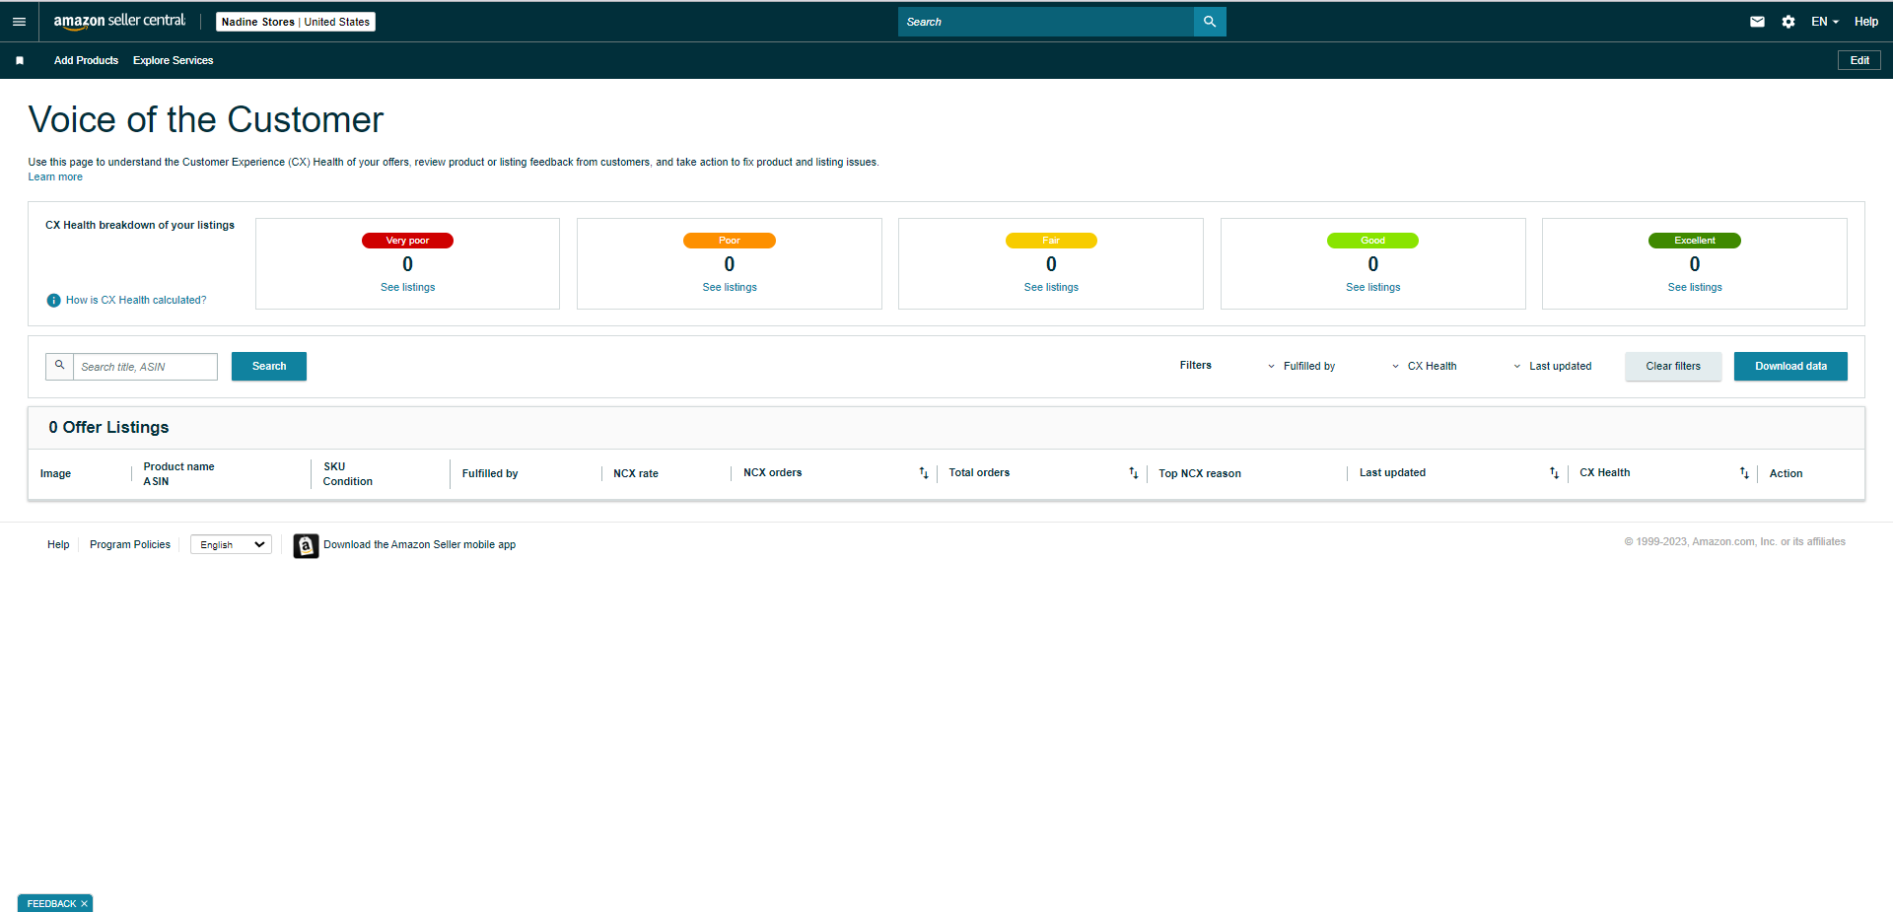Open the settings gear icon
Viewport: 1893px width, 912px height.
(1788, 22)
